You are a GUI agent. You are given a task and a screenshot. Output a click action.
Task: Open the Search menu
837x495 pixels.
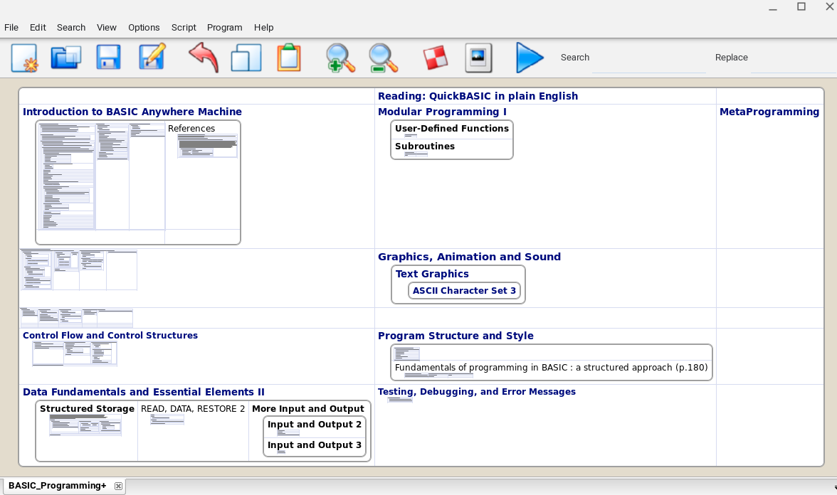click(x=71, y=27)
